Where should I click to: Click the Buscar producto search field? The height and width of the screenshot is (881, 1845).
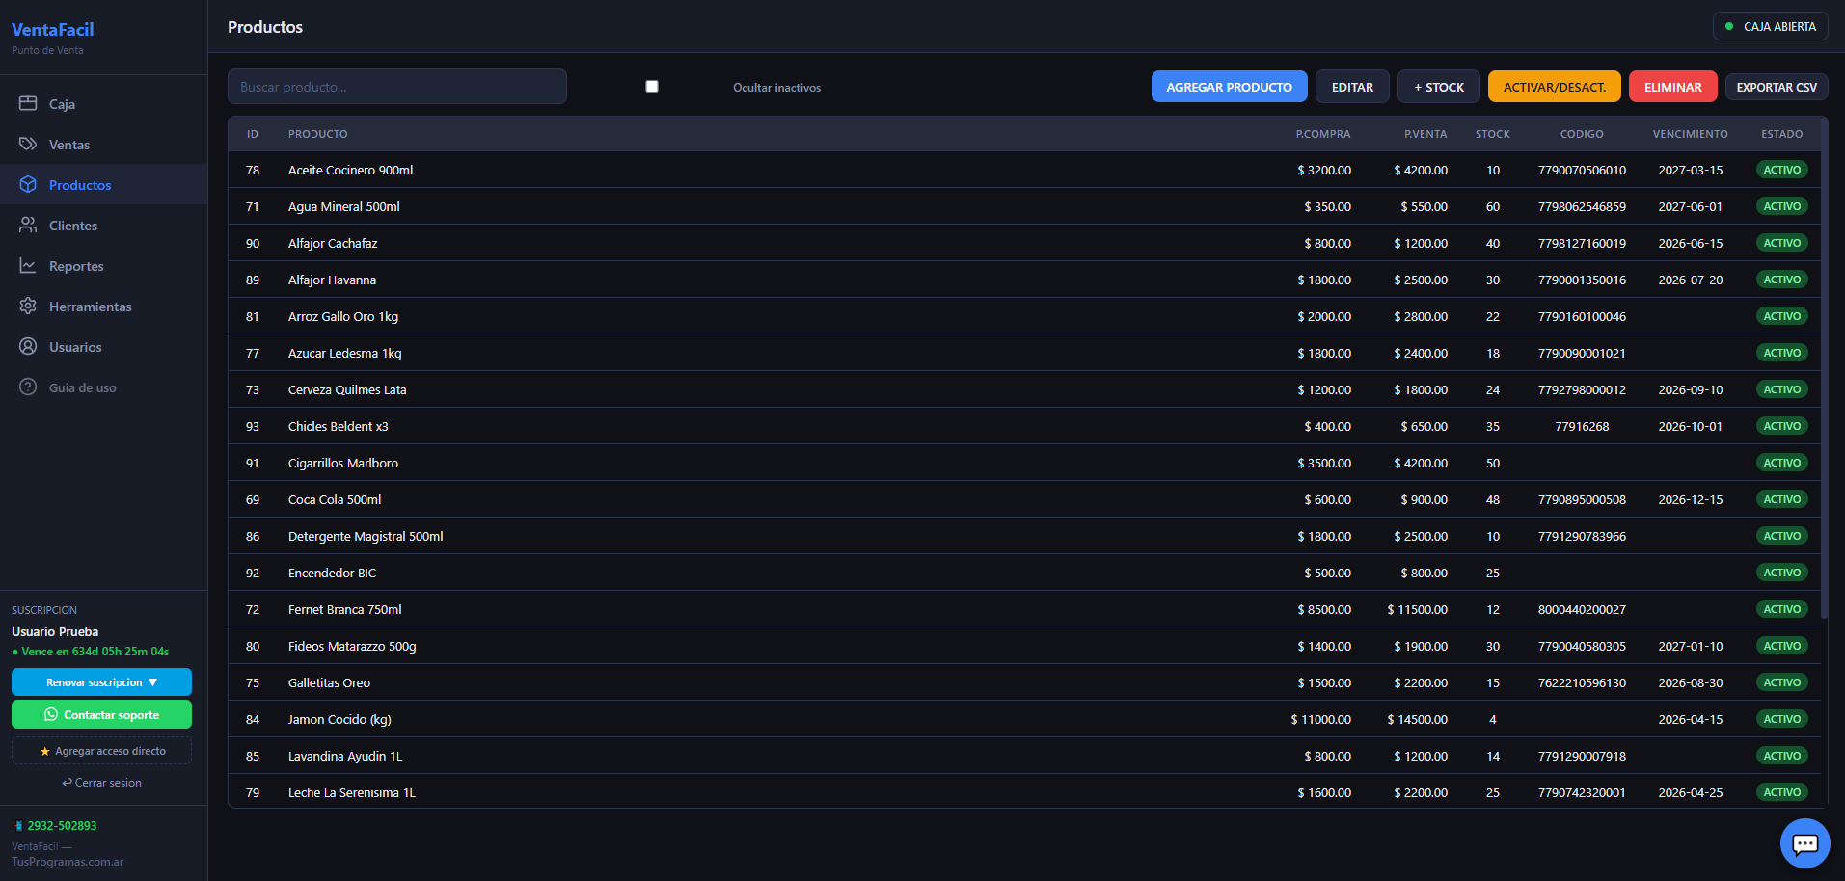tap(396, 87)
